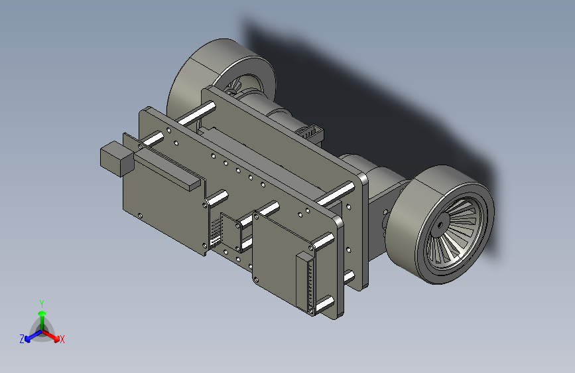Select the small cube block on the left board
This screenshot has height=373, width=575.
click(x=117, y=158)
